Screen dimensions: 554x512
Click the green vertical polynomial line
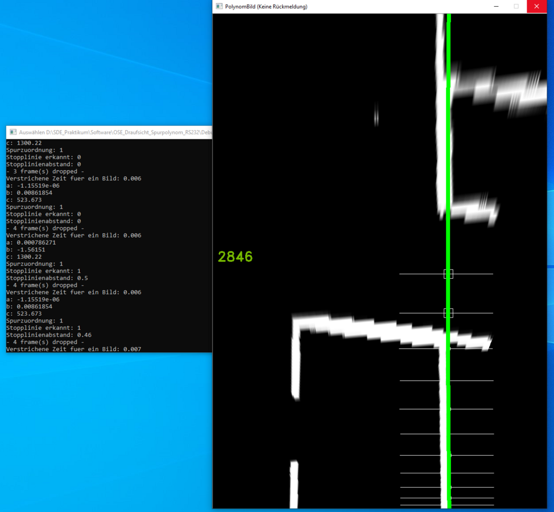(449, 171)
